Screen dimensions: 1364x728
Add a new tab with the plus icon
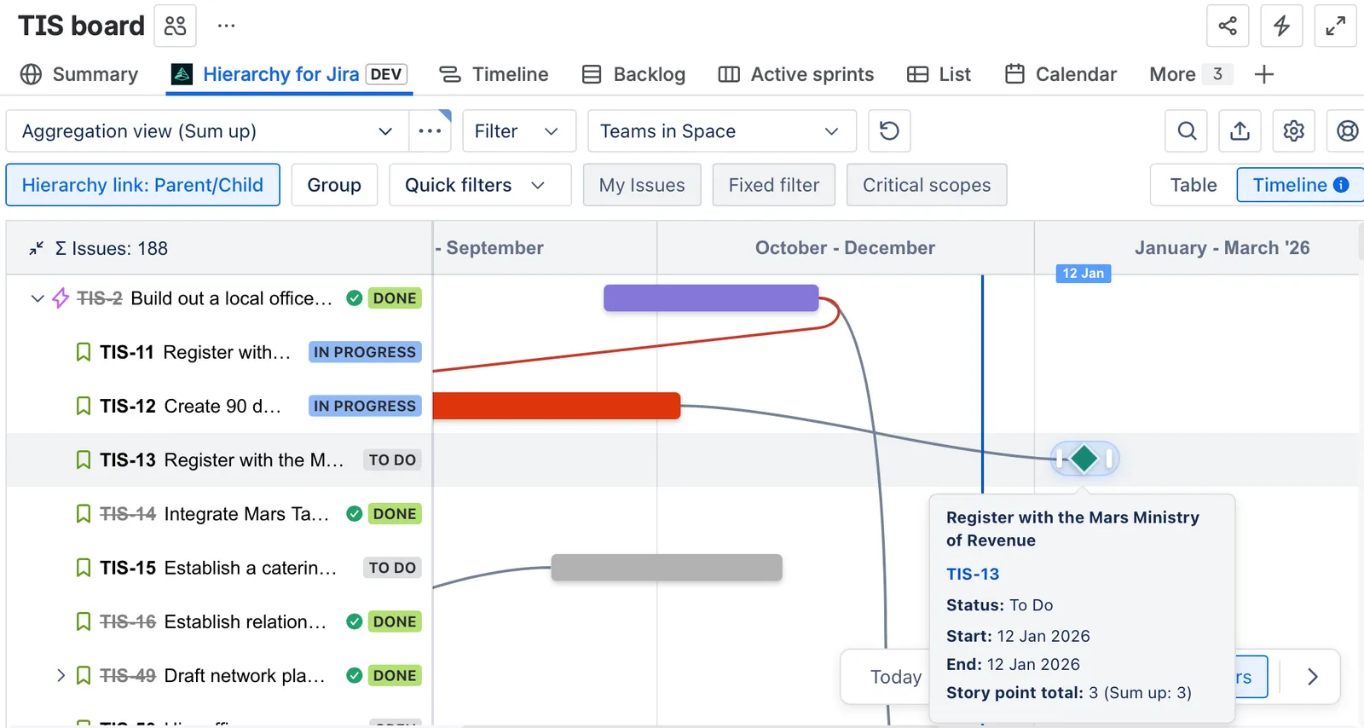(1264, 74)
